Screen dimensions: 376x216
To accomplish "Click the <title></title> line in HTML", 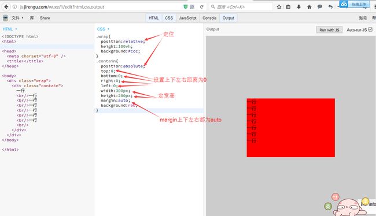I will point(25,61).
